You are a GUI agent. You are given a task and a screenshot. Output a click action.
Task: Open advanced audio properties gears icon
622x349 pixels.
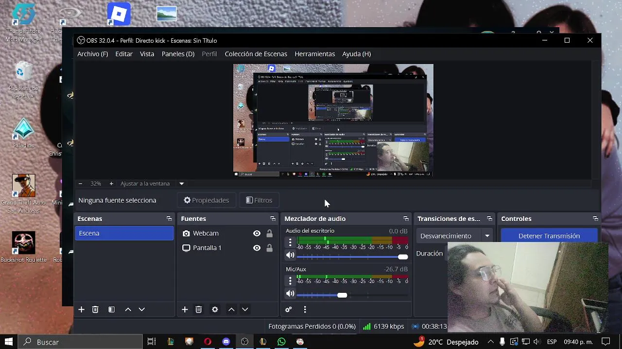click(288, 309)
